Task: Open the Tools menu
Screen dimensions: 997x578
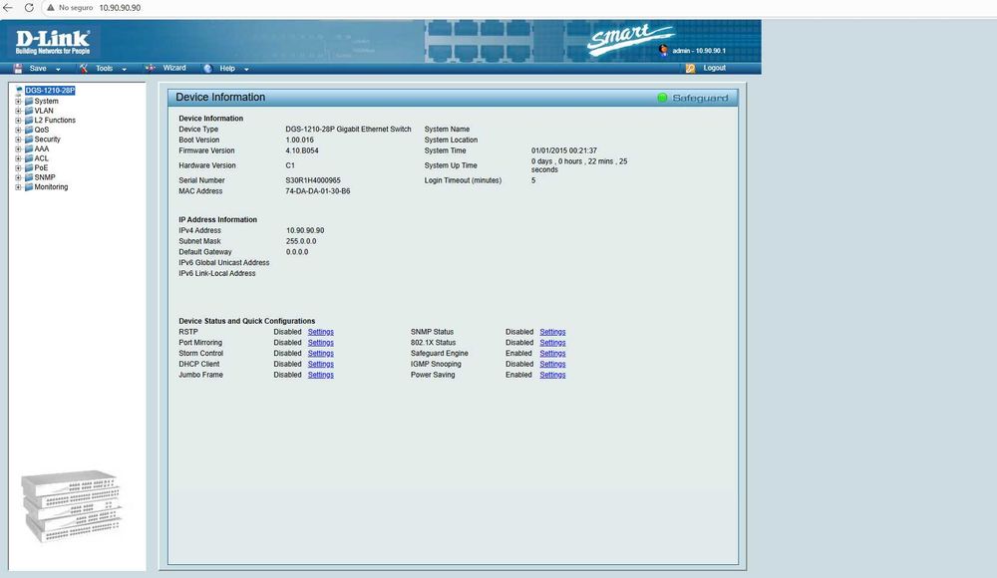Action: (105, 68)
